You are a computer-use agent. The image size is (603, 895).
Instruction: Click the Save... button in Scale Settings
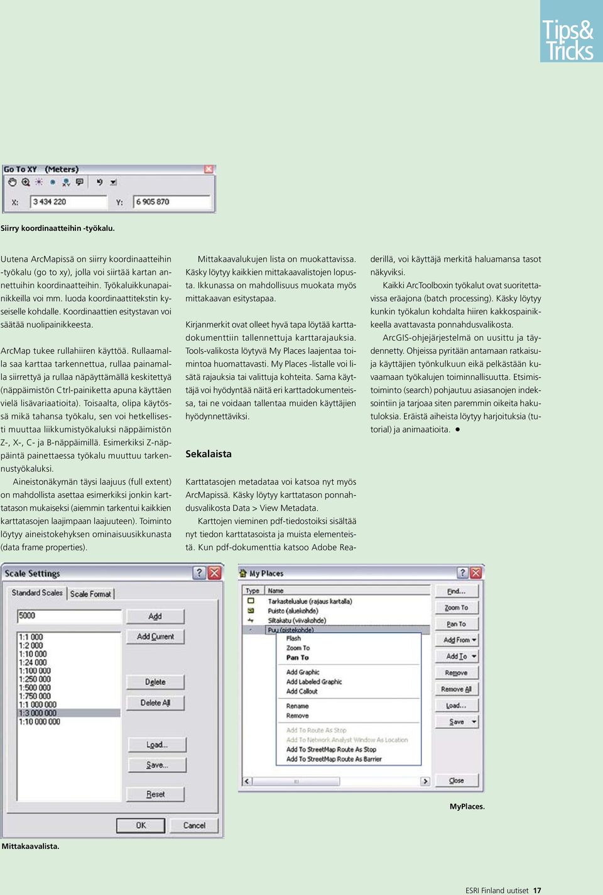pyautogui.click(x=157, y=765)
